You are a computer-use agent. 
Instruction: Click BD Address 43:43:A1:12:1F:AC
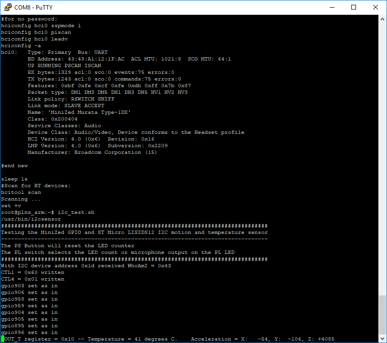[x=76, y=59]
